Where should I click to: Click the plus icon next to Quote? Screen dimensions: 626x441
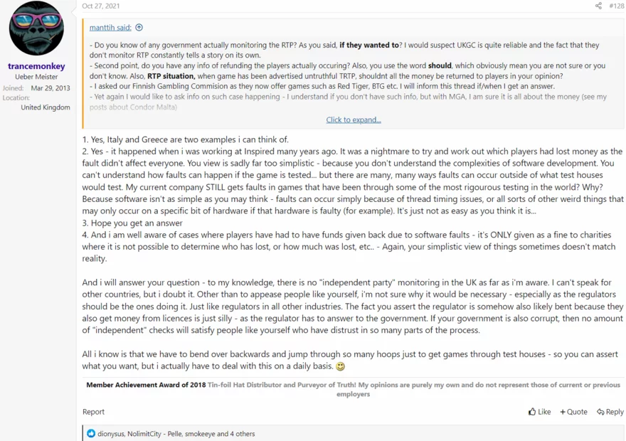(x=563, y=412)
